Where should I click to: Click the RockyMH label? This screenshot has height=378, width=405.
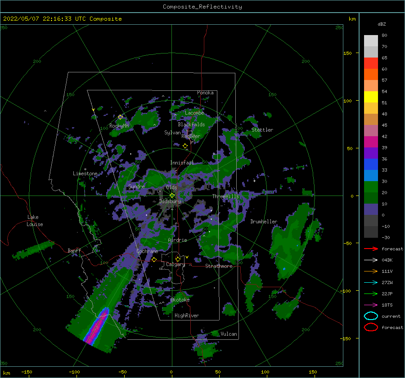pyautogui.click(x=119, y=126)
